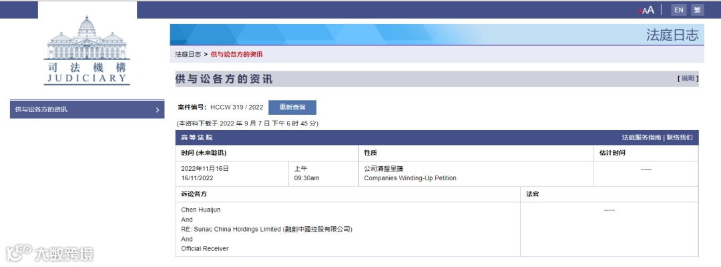Click the 估计时间 column header
Image resolution: width=721 pixels, height=267 pixels.
[612, 153]
